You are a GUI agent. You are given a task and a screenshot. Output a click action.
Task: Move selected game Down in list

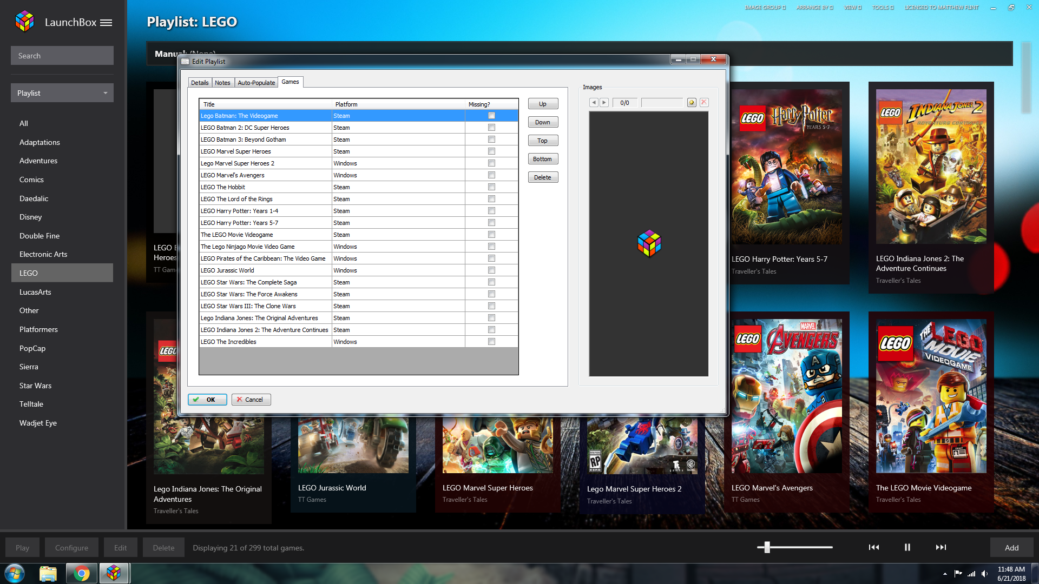coord(543,122)
